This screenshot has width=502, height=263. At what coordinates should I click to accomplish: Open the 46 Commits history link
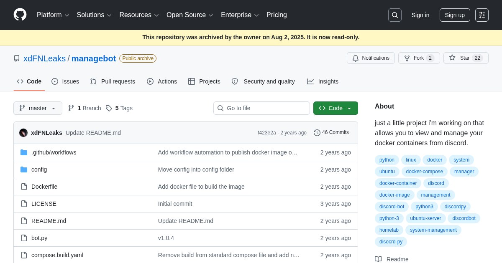pos(331,132)
